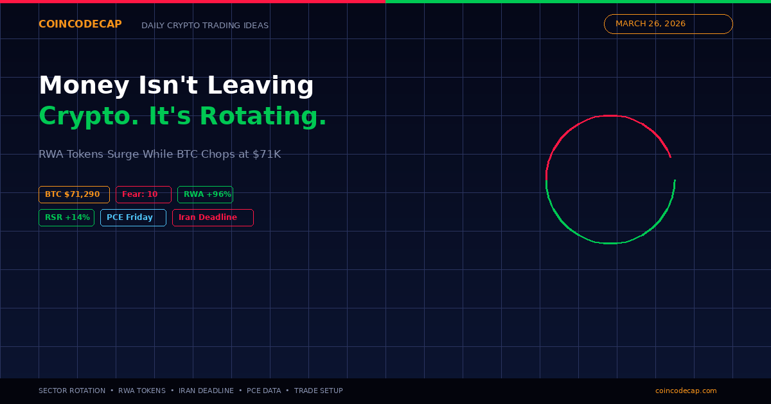Select the RWA Tokens Surge subtitle text
Image resolution: width=771 pixels, height=404 pixels.
click(159, 155)
